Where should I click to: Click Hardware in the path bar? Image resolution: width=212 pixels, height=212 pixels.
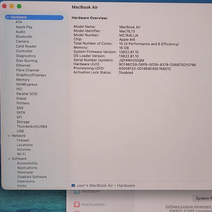126,185
